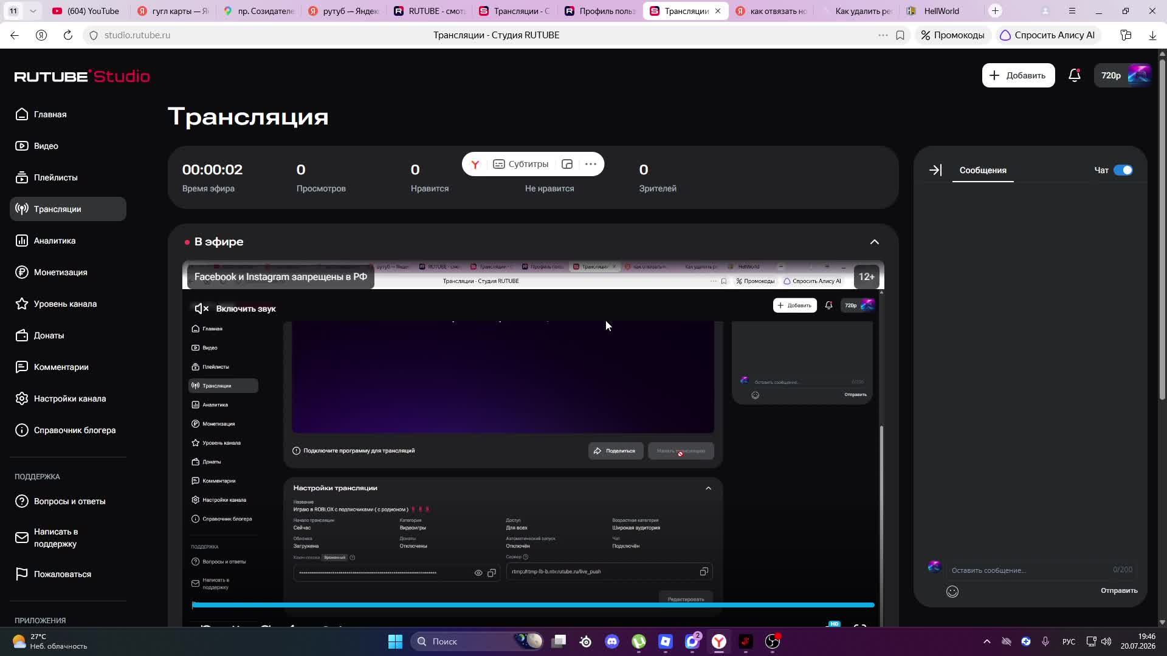
Task: Open Discord from the taskbar
Action: pyautogui.click(x=612, y=641)
